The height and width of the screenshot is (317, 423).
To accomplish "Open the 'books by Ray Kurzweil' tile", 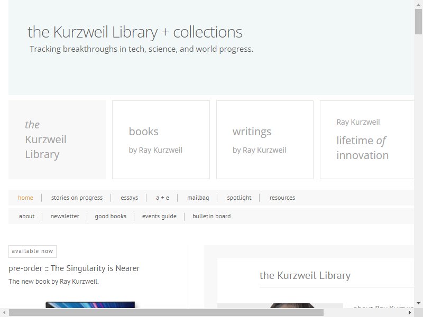I will point(161,139).
